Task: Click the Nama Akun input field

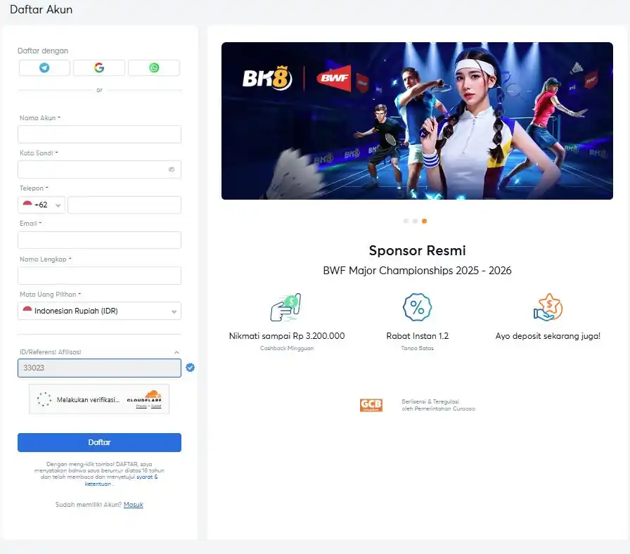Action: 99,134
